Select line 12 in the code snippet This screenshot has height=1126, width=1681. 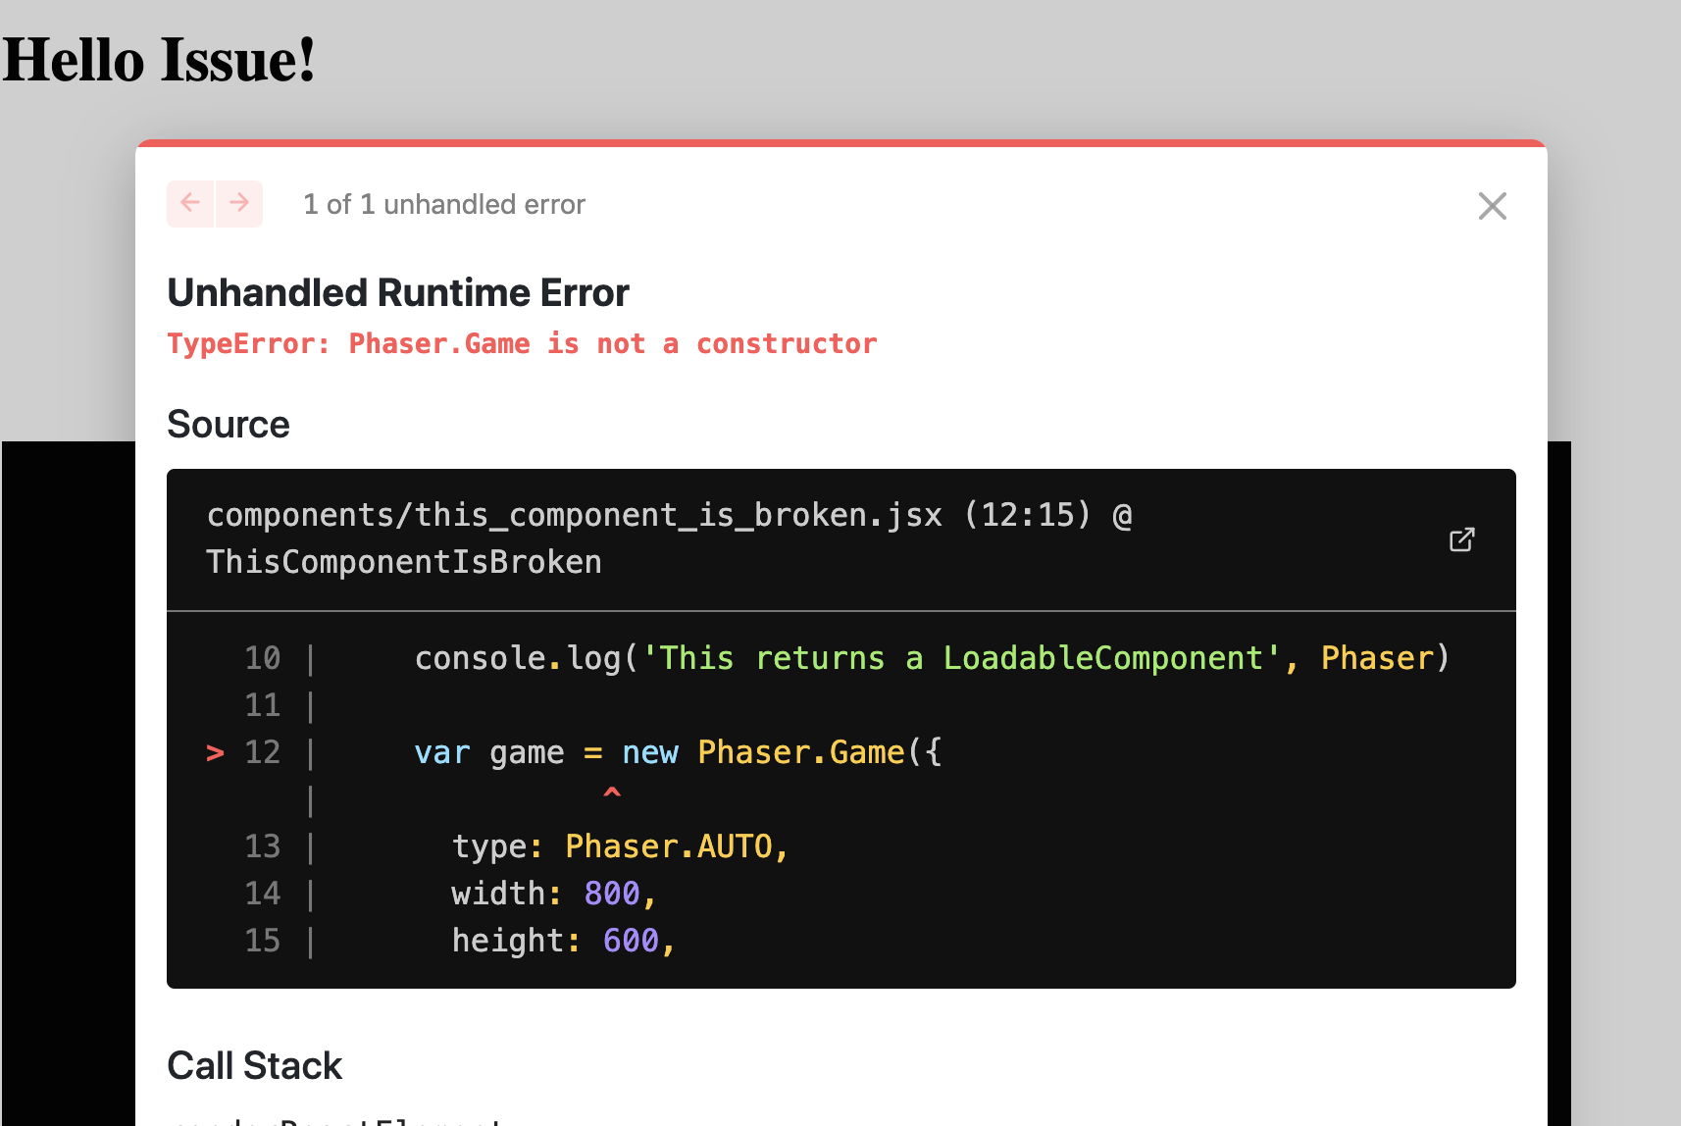(x=677, y=752)
